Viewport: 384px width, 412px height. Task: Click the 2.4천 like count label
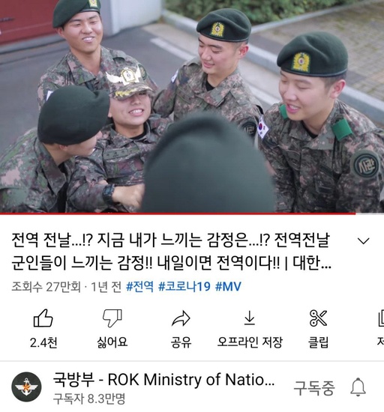43,342
